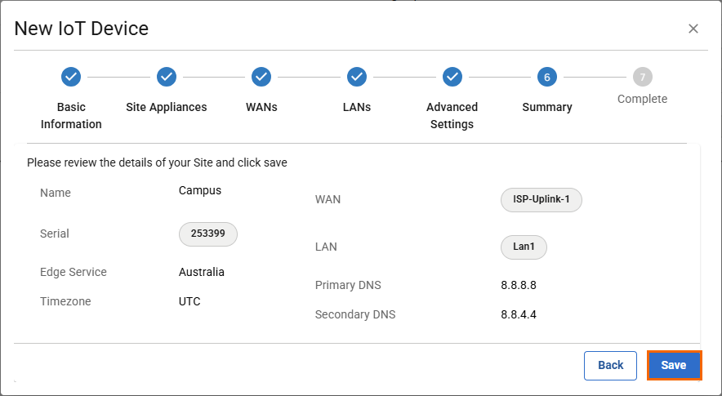Click the Primary DNS value 8.8.8.8
This screenshot has height=396, width=722.
(519, 286)
